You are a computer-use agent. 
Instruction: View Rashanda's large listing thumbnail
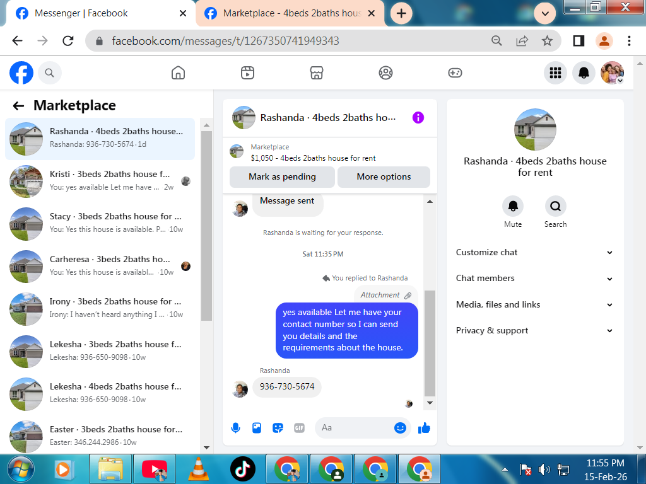(x=535, y=129)
